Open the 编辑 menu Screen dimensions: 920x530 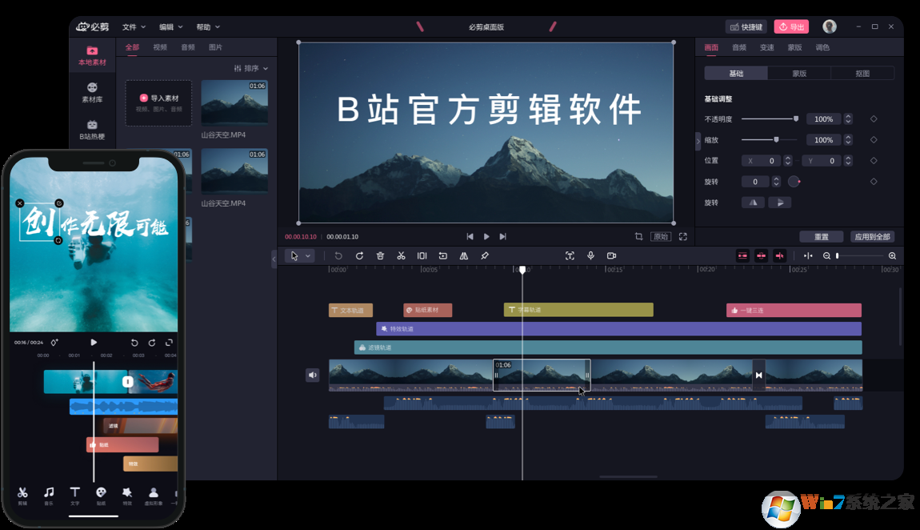click(170, 27)
